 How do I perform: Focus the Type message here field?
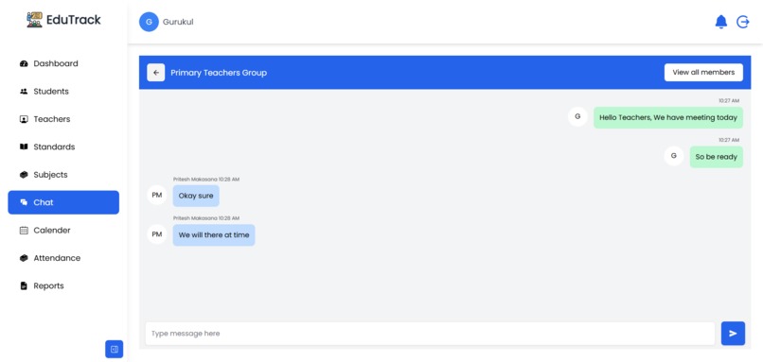pyautogui.click(x=430, y=334)
